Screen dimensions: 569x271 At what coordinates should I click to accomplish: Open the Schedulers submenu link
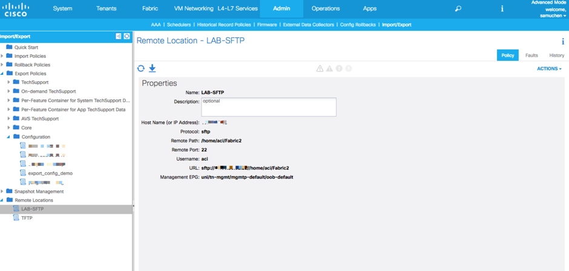pyautogui.click(x=179, y=25)
